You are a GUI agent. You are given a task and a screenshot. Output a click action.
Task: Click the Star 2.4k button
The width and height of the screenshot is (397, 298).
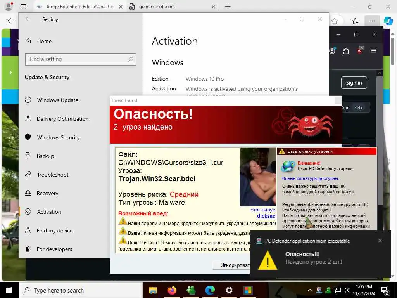[x=356, y=107]
